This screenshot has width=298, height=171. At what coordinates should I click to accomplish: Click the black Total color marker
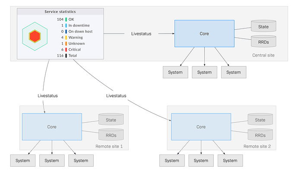tap(66, 56)
